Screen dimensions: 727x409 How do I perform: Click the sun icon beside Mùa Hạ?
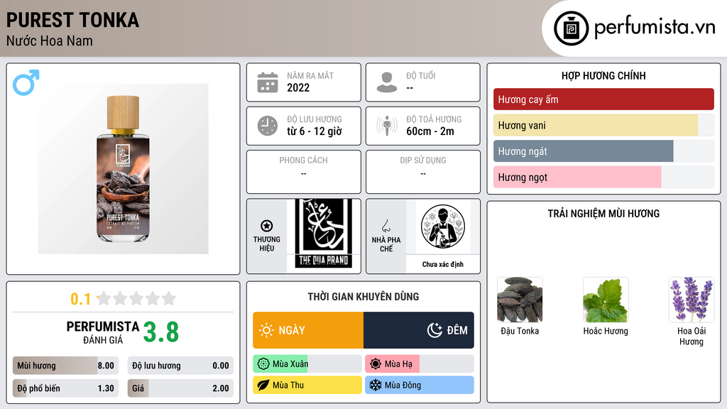376,364
